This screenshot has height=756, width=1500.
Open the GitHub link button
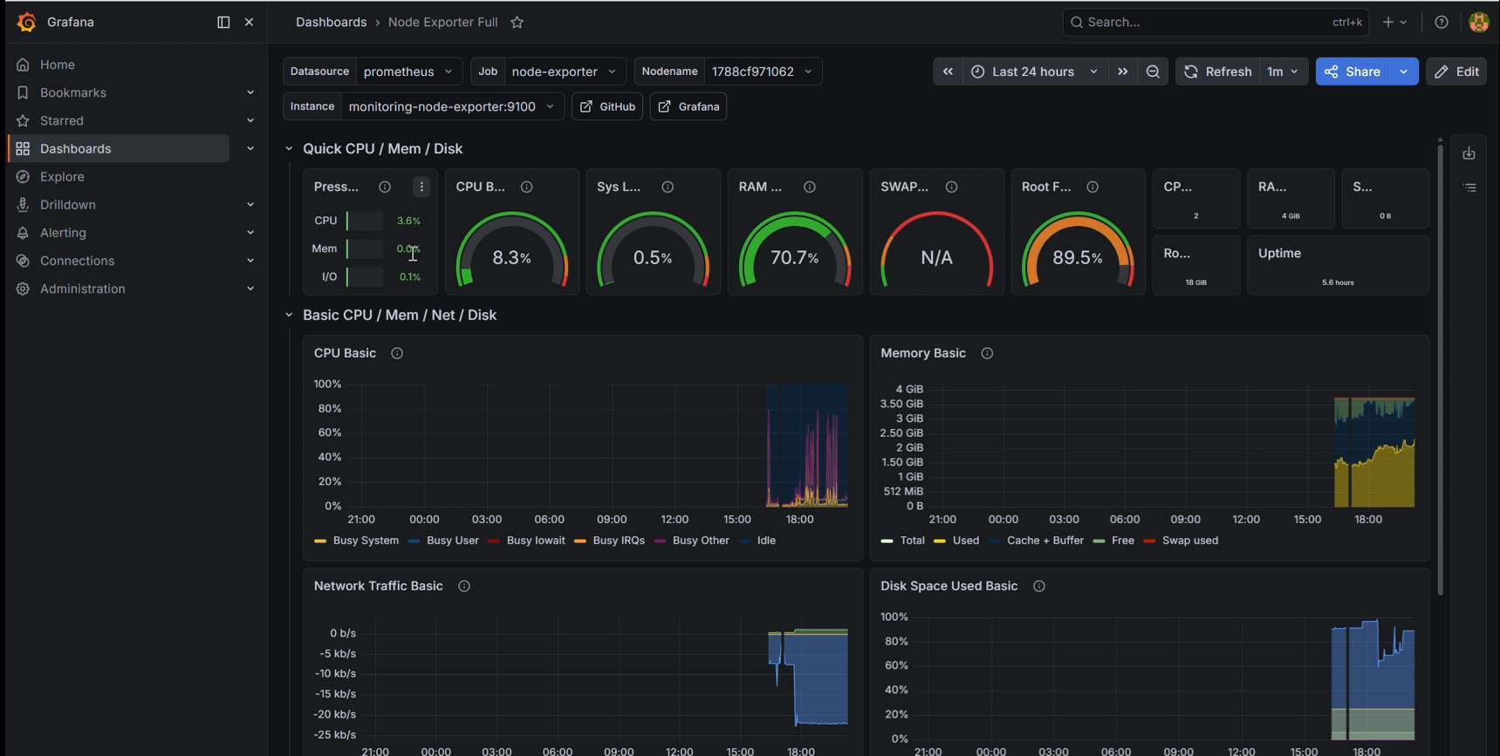pos(607,106)
